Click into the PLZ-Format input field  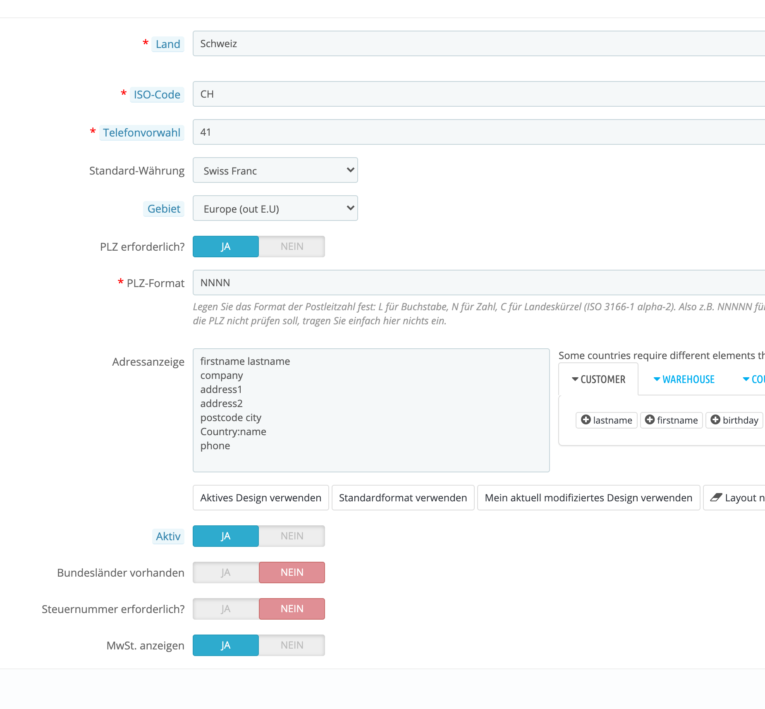479,283
